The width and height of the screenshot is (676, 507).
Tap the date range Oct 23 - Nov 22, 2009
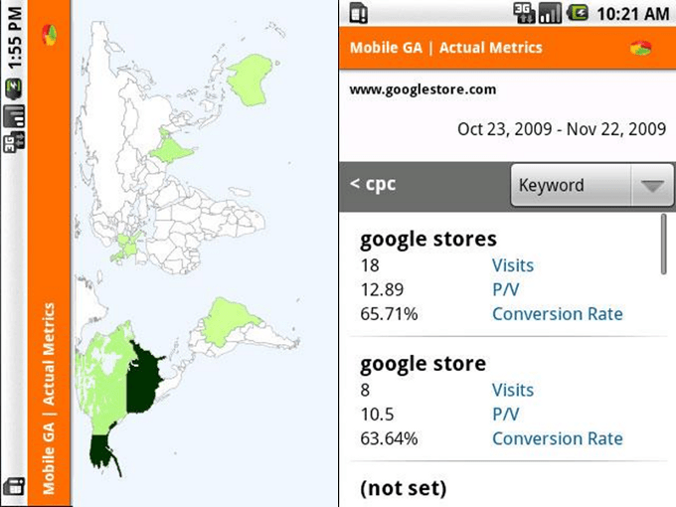click(x=562, y=129)
